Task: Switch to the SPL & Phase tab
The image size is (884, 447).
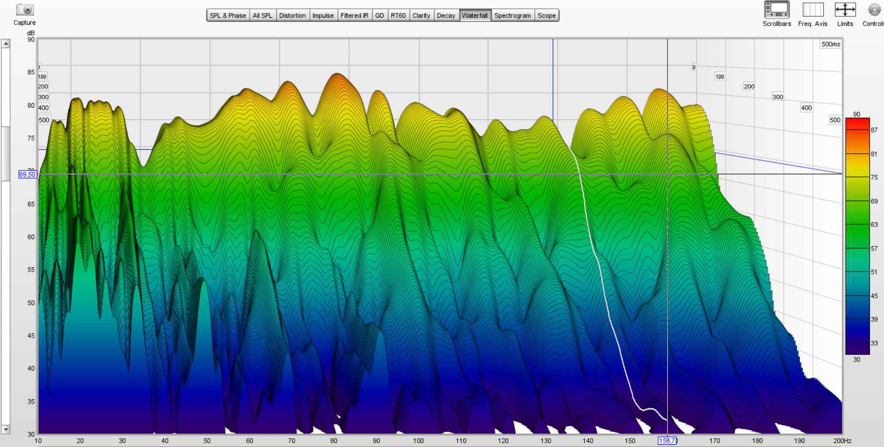Action: point(228,15)
